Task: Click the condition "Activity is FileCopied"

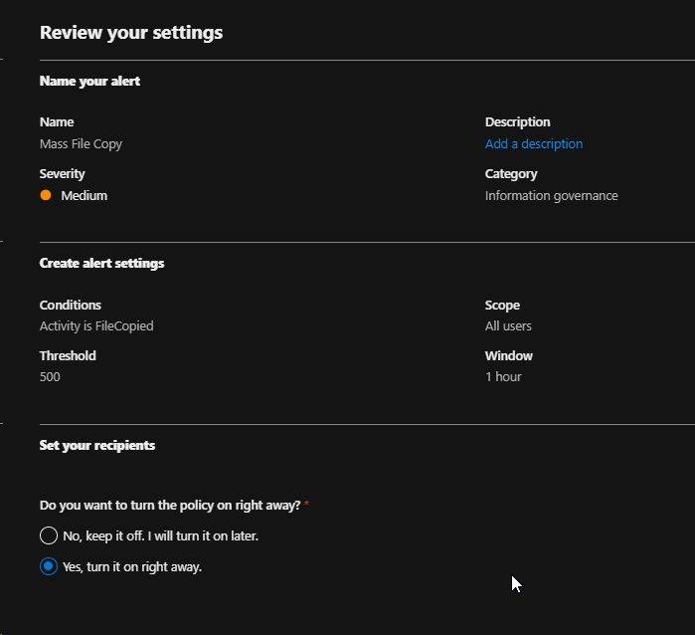Action: [x=96, y=326]
